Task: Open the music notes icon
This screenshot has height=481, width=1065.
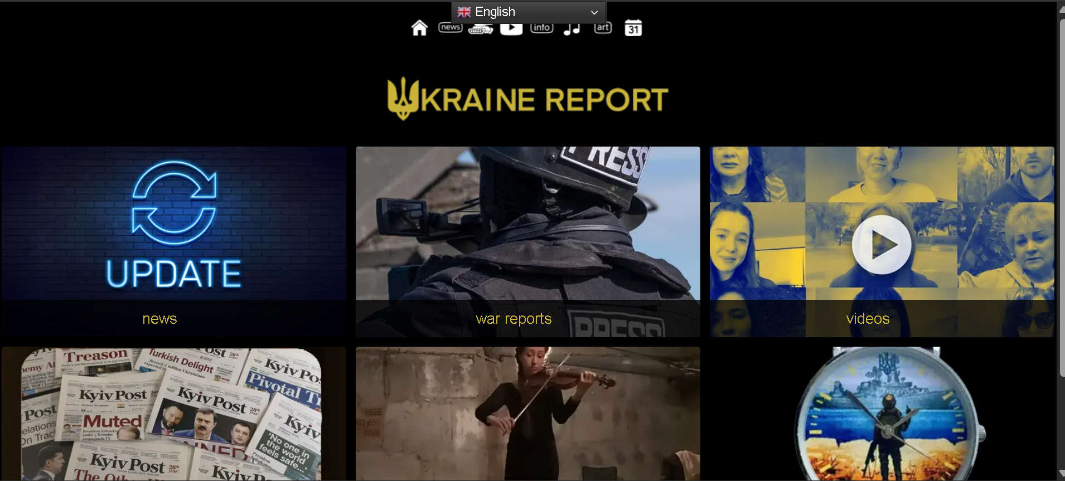Action: (x=572, y=29)
